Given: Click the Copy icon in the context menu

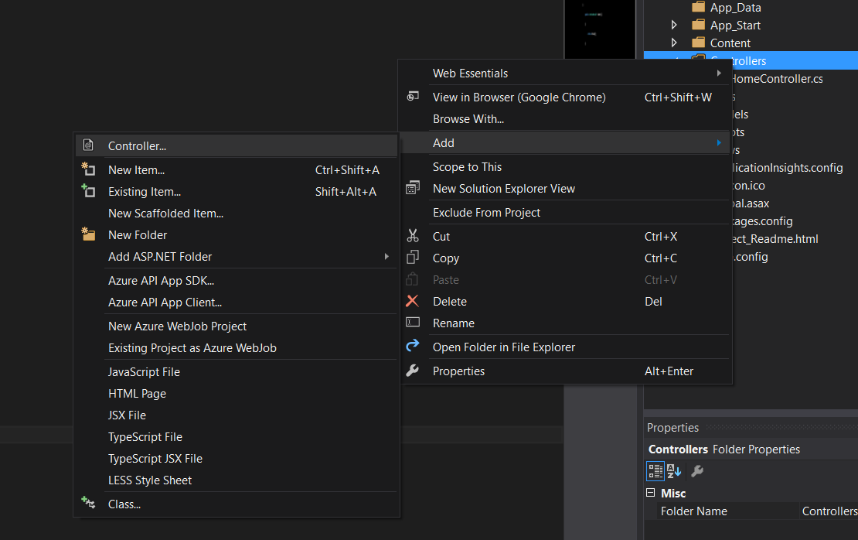Looking at the screenshot, I should tap(414, 258).
